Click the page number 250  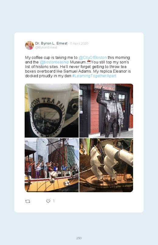point(79,238)
